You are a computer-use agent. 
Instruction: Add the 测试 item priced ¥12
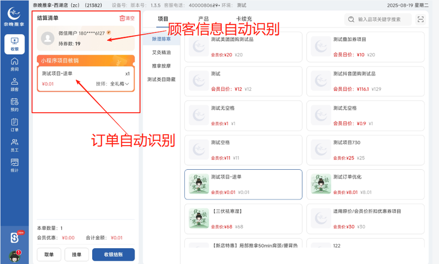(243, 81)
